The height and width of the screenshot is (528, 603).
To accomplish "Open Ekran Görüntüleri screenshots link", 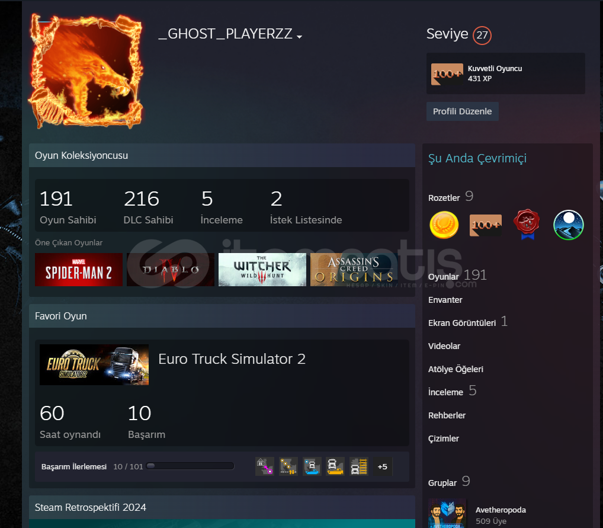I will (x=462, y=323).
